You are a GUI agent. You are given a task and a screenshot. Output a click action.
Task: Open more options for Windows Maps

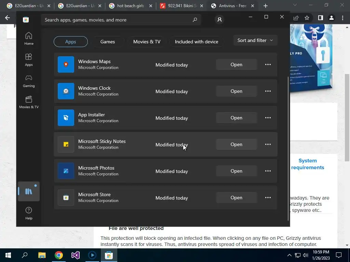pyautogui.click(x=268, y=64)
